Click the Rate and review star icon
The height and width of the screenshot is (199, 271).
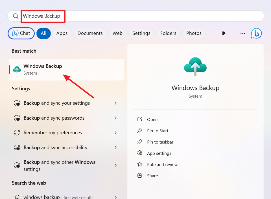coord(140,164)
